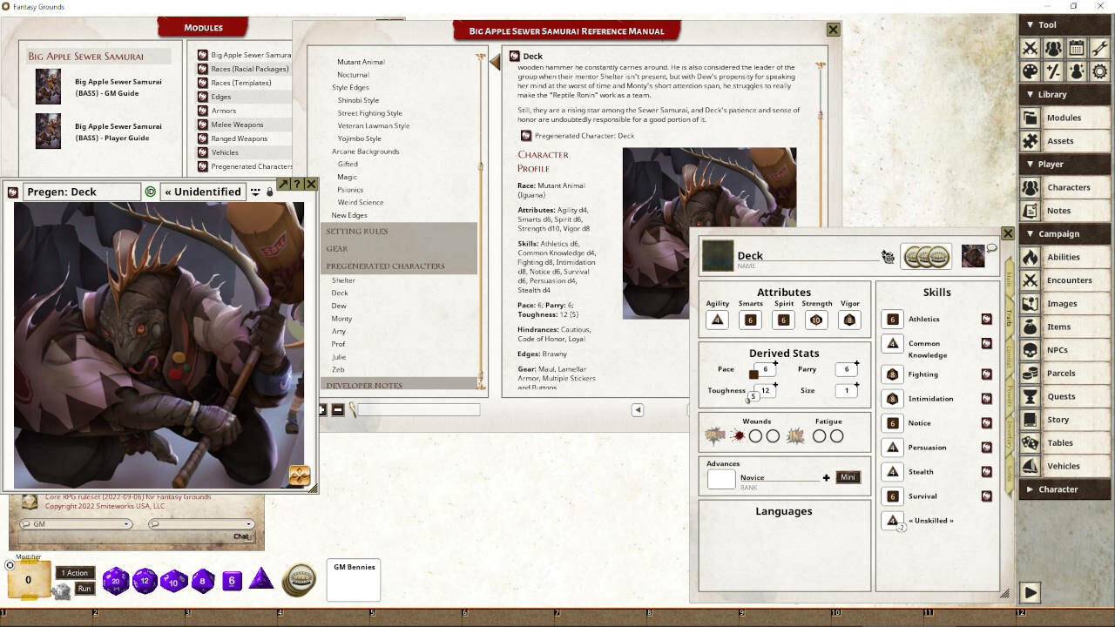Switch to the Combat tab on Deck's sheet
Screen dimensions: 1115x627
1007,357
